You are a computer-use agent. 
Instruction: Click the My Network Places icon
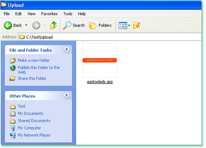pos(13,135)
